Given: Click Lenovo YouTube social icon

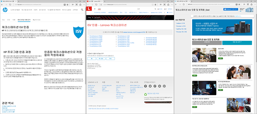Looking at the screenshot, I should [x=159, y=86].
